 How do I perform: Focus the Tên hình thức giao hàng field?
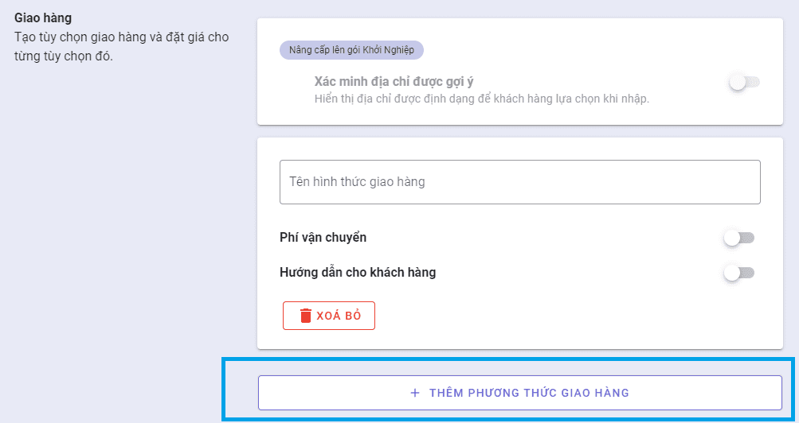tap(519, 182)
